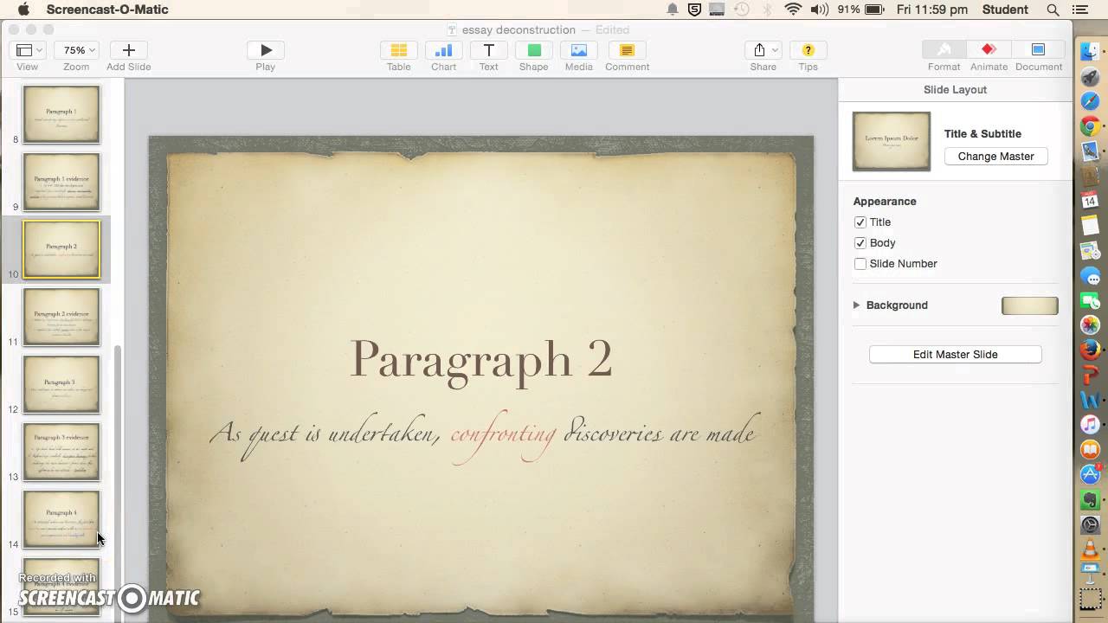The width and height of the screenshot is (1108, 623).
Task: Open the Share dropdown menu
Action: (763, 50)
